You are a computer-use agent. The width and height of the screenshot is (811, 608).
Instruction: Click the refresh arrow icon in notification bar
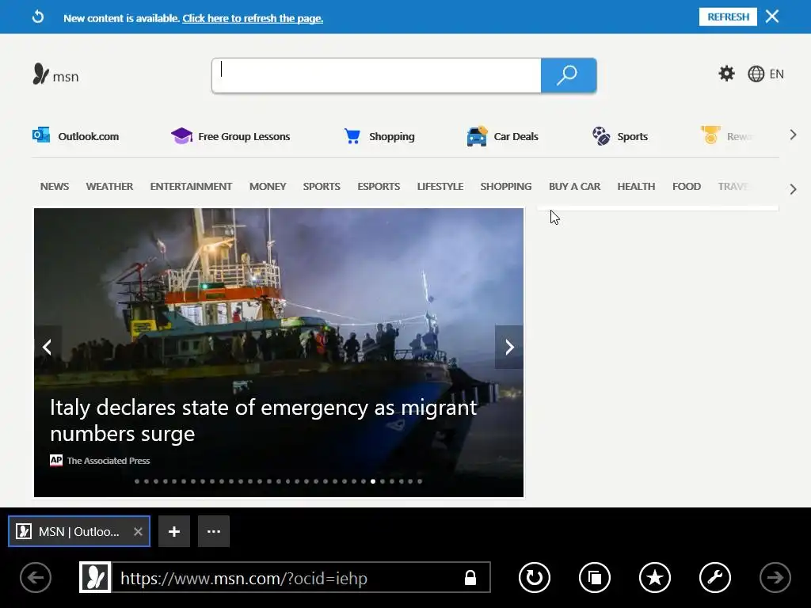(x=38, y=17)
